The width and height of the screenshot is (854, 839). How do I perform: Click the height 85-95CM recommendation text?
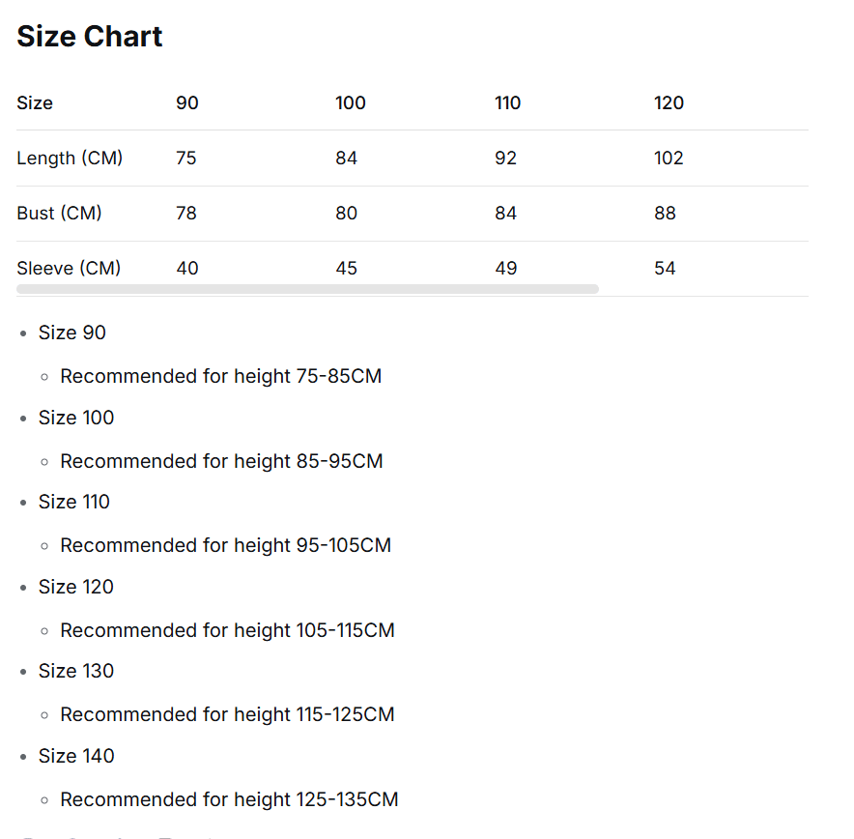pyautogui.click(x=221, y=462)
